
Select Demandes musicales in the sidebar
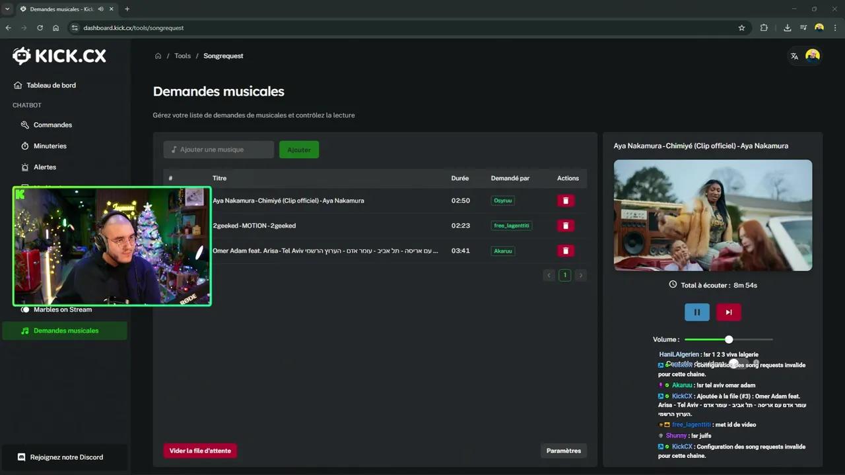65,331
